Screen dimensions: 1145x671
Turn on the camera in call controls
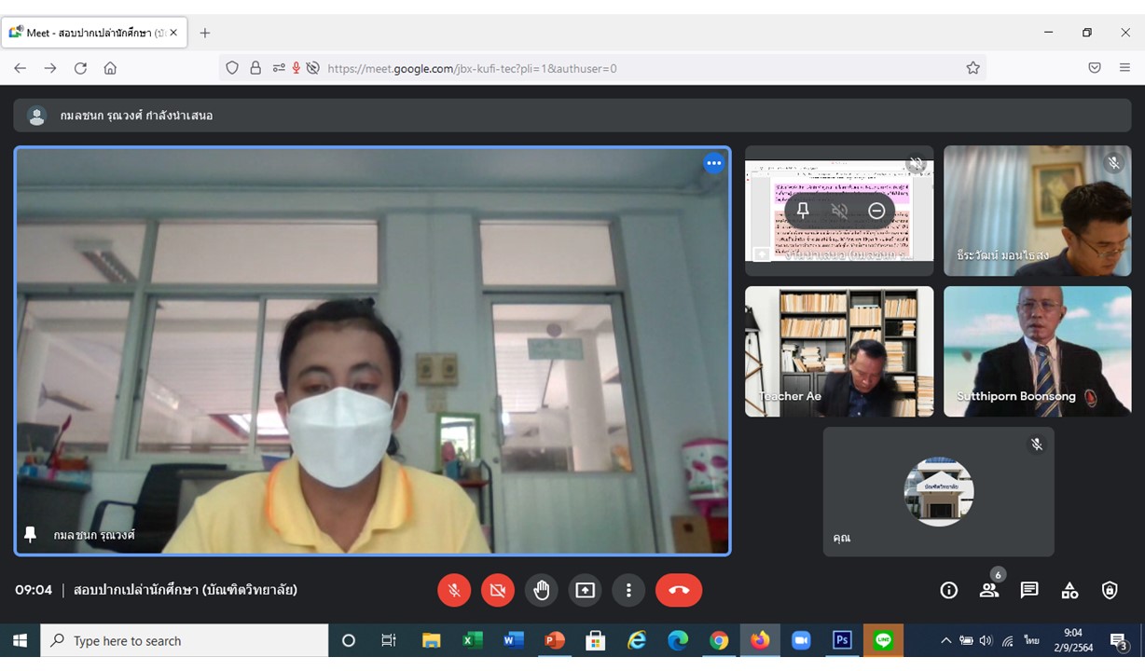(x=498, y=590)
